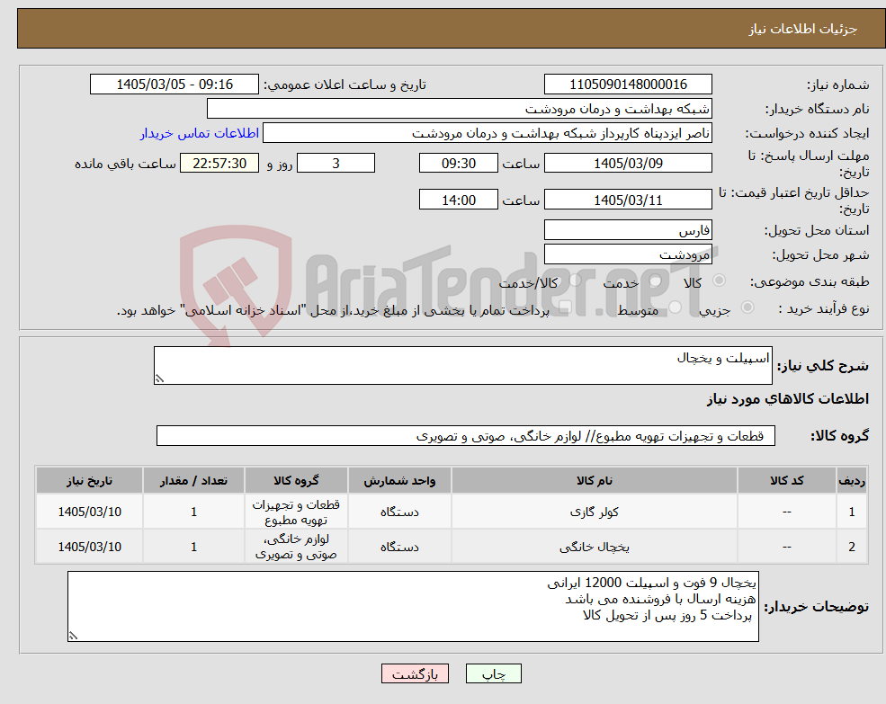Click the request creator field ناصر ایزدپناه
This screenshot has width=886, height=704.
[487, 133]
